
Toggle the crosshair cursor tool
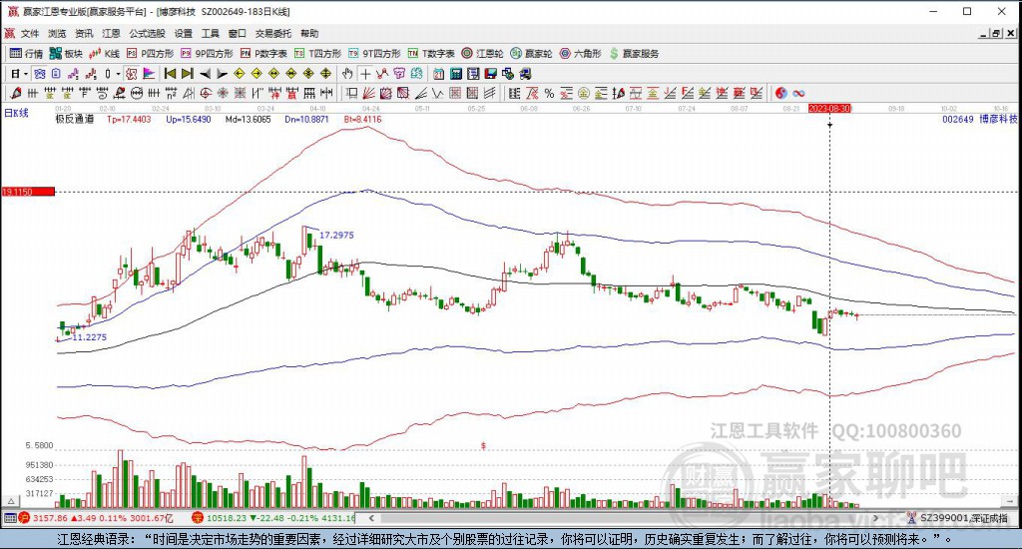pos(365,74)
